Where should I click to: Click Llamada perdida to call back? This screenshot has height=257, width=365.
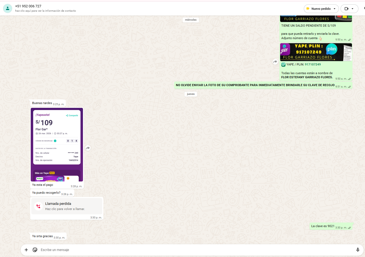click(58, 204)
